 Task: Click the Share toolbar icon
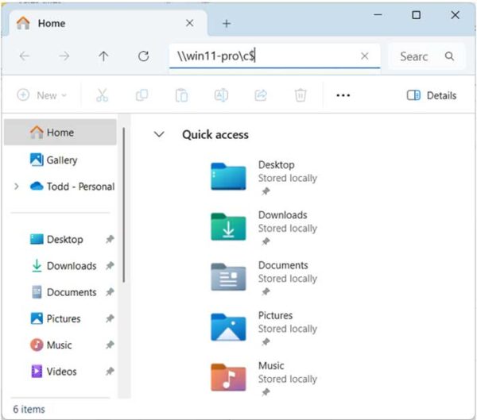(261, 95)
